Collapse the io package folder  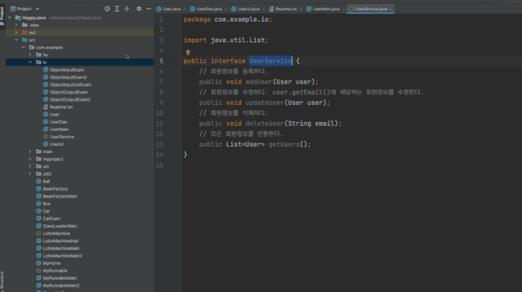click(30, 63)
